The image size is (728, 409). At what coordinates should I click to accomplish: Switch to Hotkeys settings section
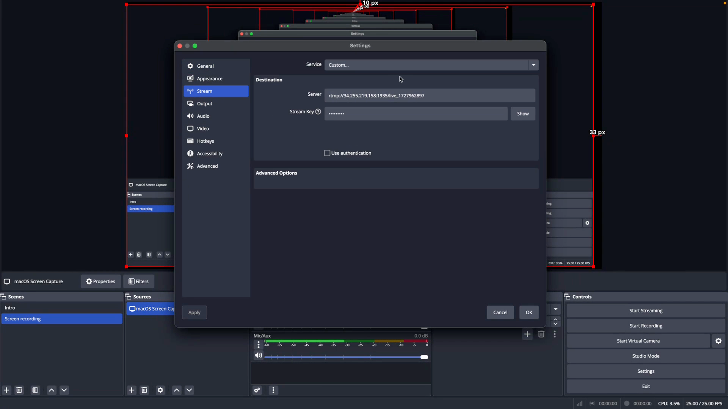pyautogui.click(x=206, y=141)
